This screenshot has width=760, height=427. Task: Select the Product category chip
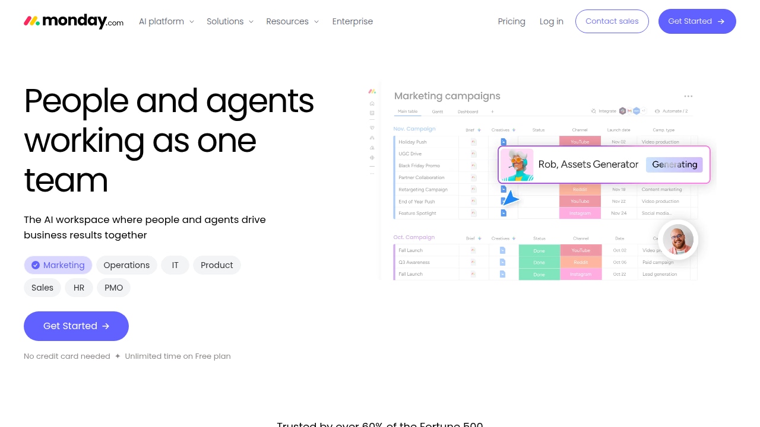coord(217,265)
